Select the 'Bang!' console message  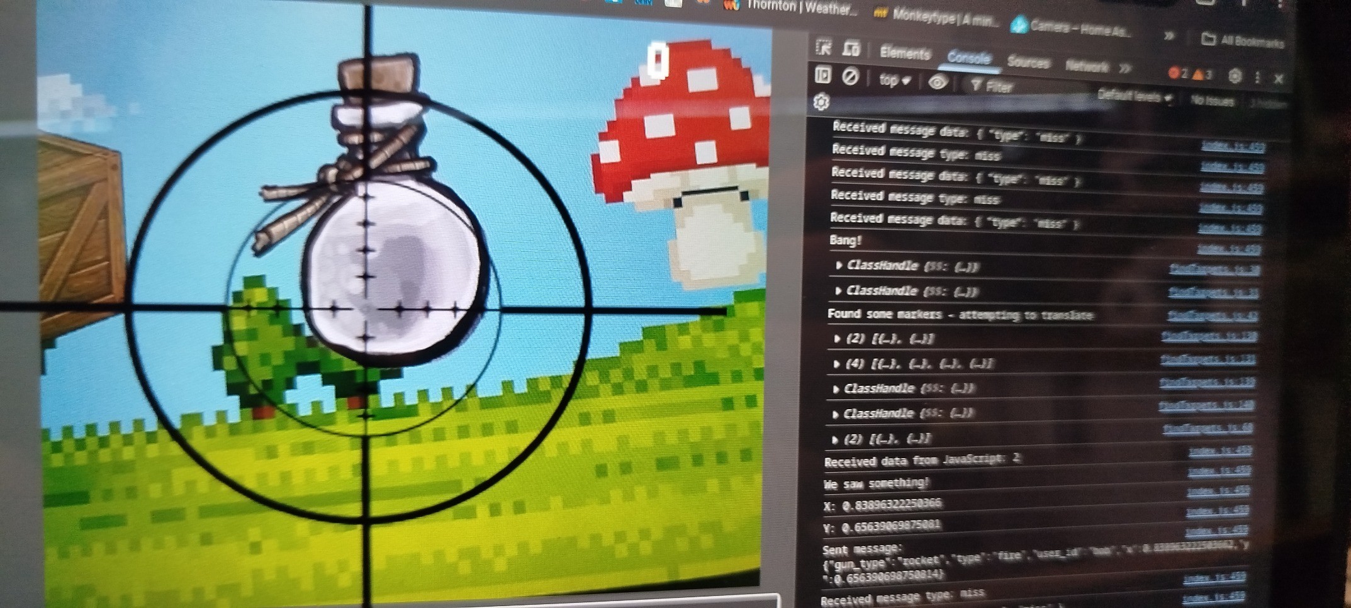845,240
